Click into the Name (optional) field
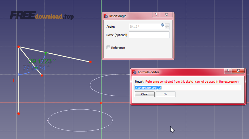The width and height of the screenshot is (249, 139). tap(149, 35)
